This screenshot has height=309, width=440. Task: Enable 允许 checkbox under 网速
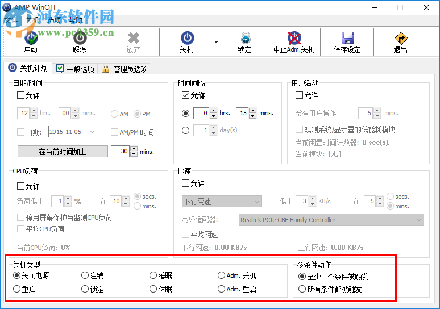coord(185,183)
